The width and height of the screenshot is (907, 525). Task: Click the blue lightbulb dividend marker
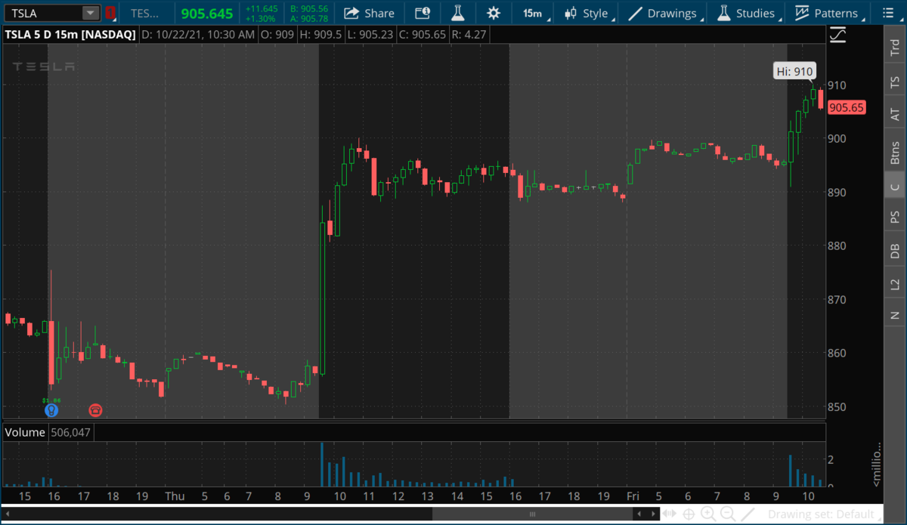pyautogui.click(x=51, y=410)
